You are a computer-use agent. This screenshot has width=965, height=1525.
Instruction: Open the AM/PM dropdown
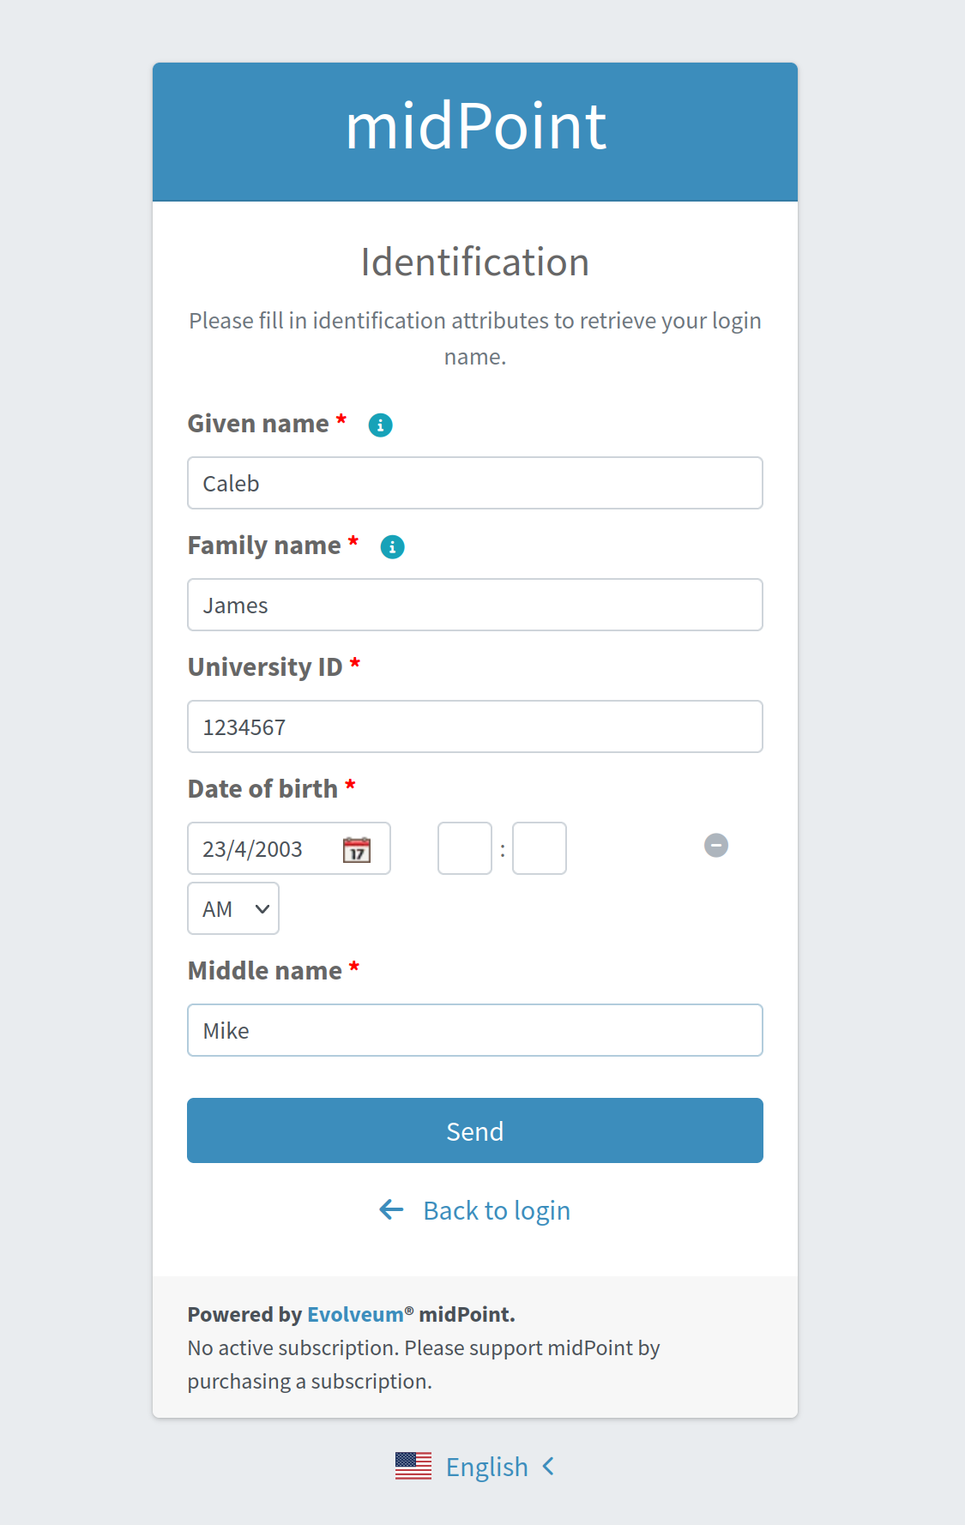tap(233, 909)
